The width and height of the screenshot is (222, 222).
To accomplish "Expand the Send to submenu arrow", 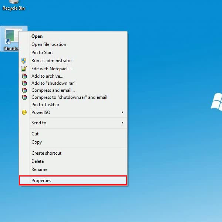I will point(122,122).
